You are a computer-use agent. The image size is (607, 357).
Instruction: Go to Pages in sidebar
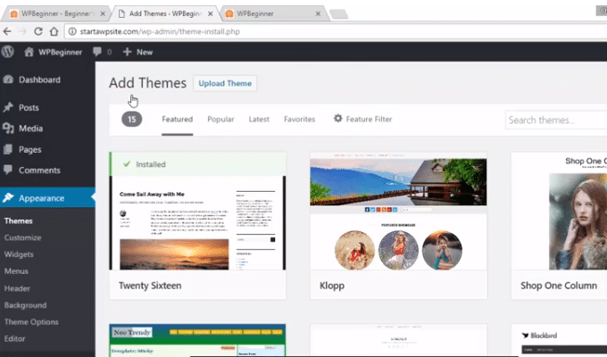(x=29, y=150)
